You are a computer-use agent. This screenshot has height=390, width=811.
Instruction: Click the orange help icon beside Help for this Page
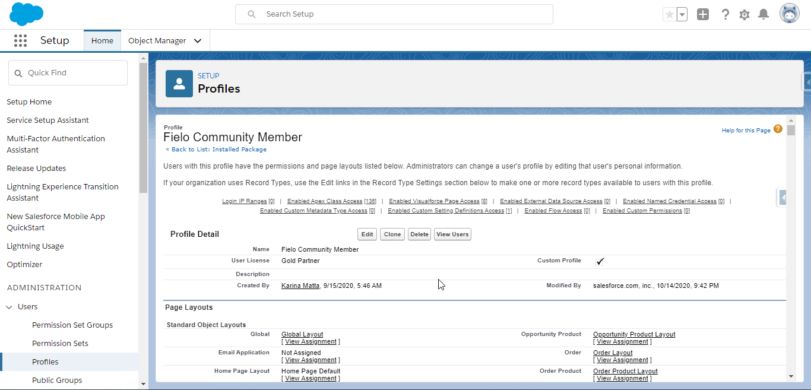[778, 129]
